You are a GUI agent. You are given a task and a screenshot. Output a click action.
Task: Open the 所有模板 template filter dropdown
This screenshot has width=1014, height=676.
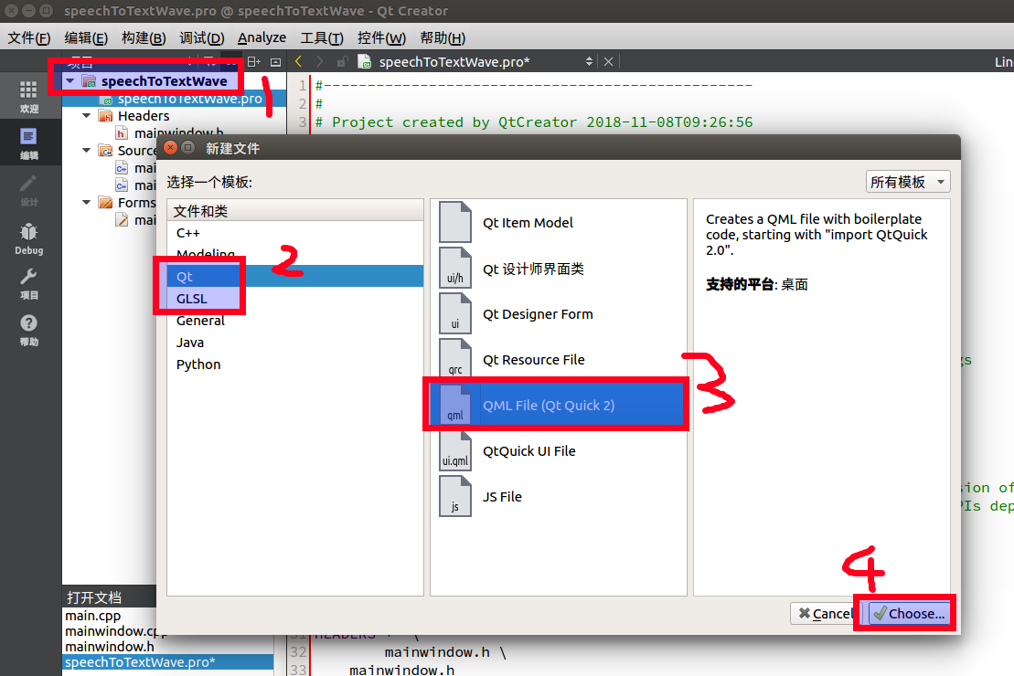pyautogui.click(x=907, y=181)
